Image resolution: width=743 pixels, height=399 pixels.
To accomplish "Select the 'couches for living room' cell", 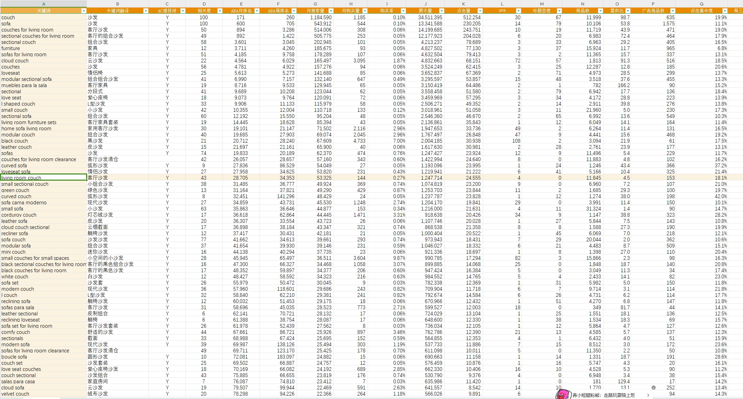I will 44,29.
